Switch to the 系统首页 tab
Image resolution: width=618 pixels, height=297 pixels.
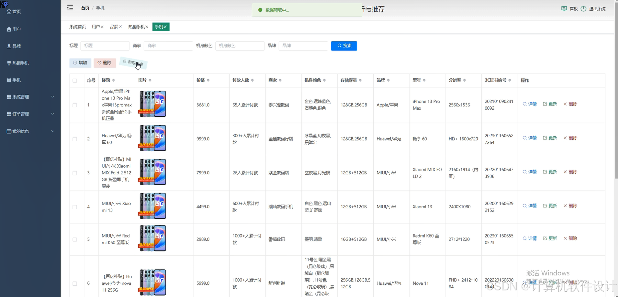(x=77, y=27)
